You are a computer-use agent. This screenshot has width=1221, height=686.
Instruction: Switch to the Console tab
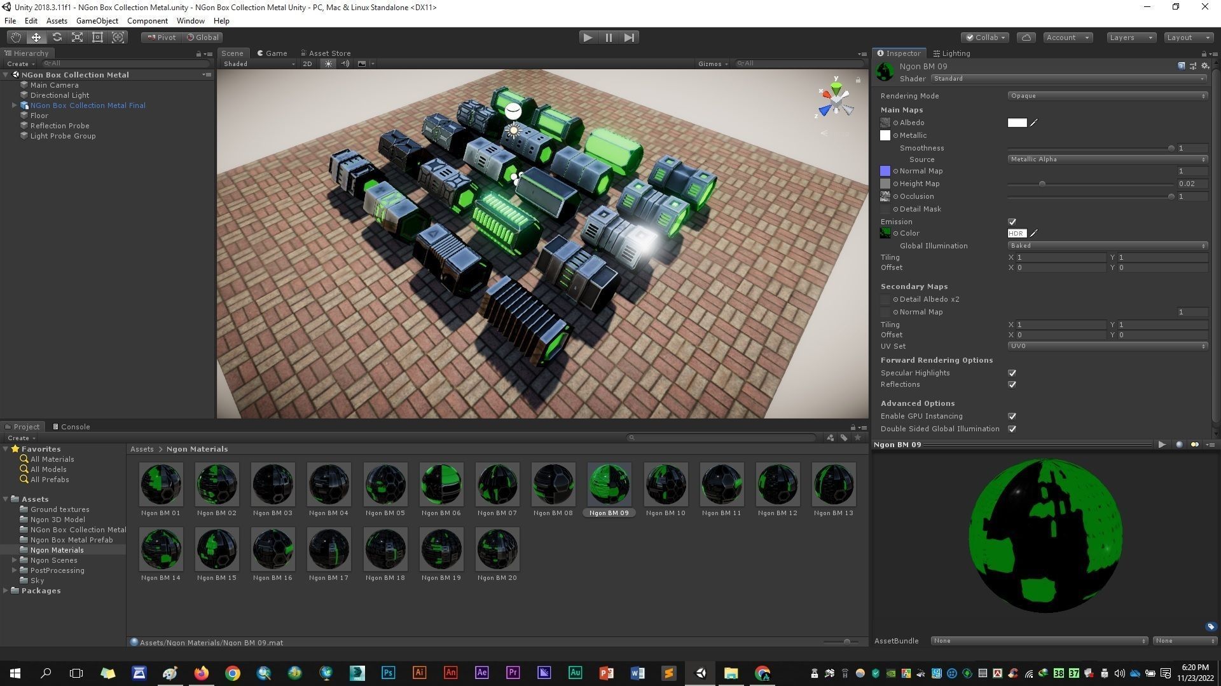pyautogui.click(x=71, y=427)
